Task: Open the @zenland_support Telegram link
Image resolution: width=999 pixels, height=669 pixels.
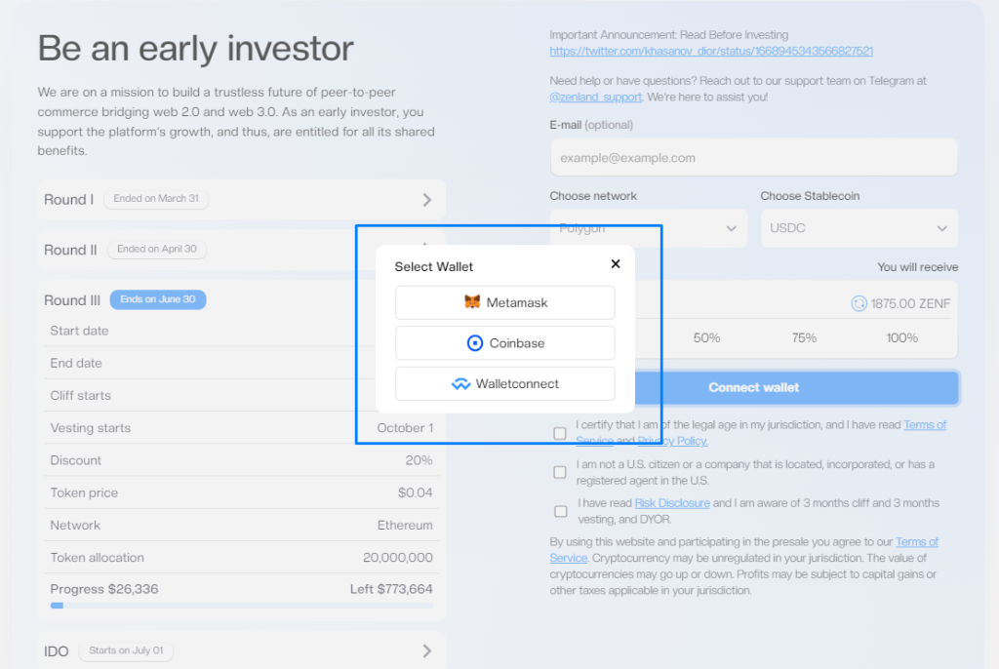Action: pos(596,97)
